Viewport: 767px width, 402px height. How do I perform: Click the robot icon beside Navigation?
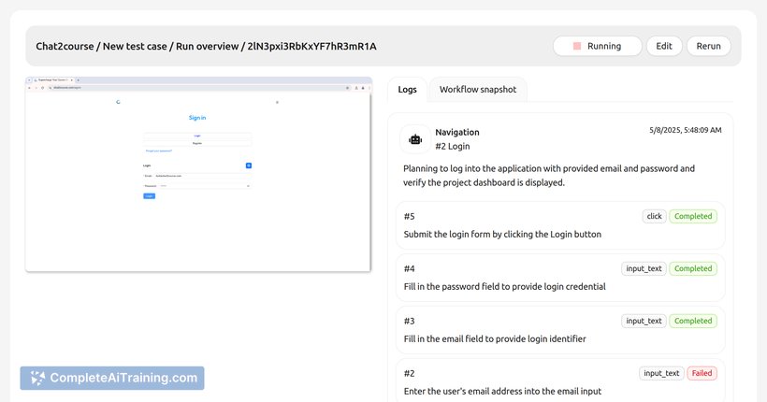415,139
